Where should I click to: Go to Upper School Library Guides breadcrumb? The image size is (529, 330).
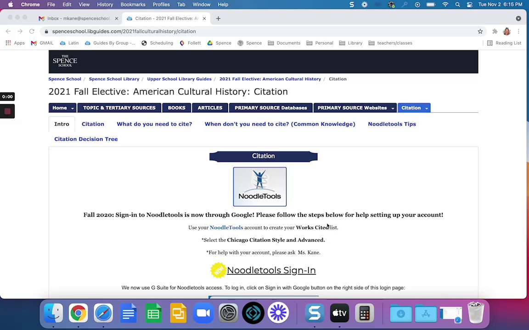click(179, 79)
